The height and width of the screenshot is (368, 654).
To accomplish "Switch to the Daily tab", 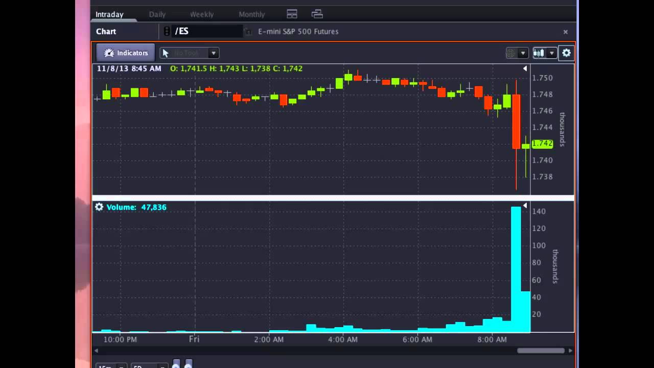I will click(157, 14).
